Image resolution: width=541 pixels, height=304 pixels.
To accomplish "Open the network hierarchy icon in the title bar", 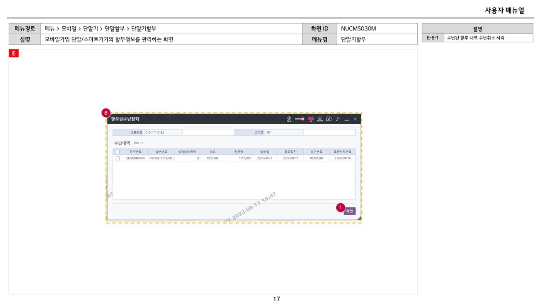I will [x=320, y=119].
